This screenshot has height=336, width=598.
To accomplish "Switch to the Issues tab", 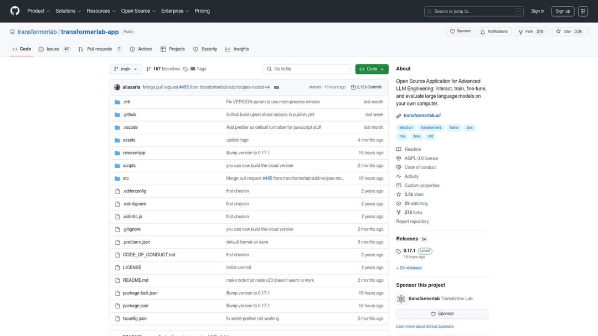I will (x=54, y=49).
